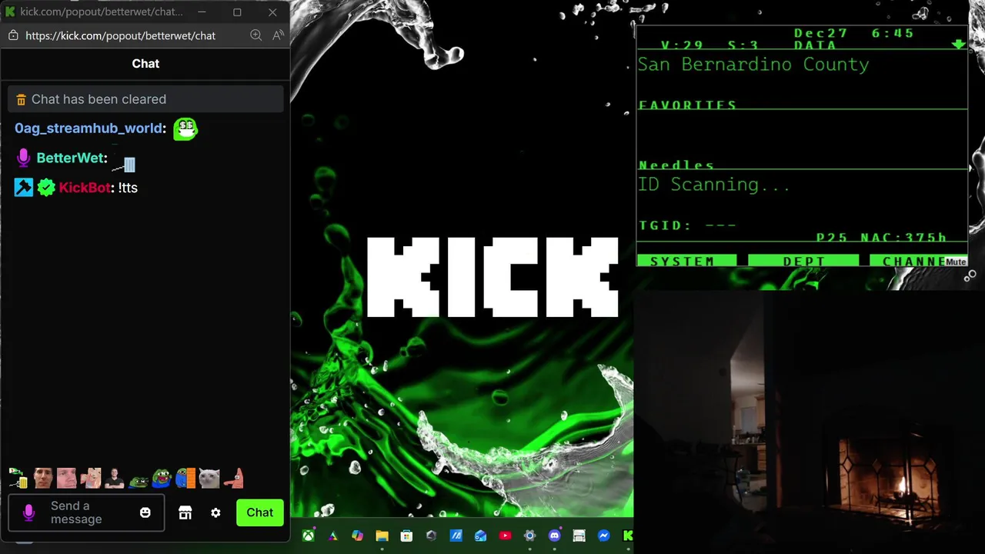Open Copilot from taskbar
The height and width of the screenshot is (554, 985).
click(357, 536)
